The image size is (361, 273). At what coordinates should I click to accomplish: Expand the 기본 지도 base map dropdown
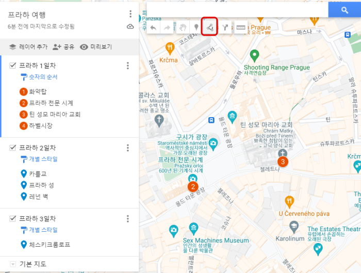(x=13, y=264)
